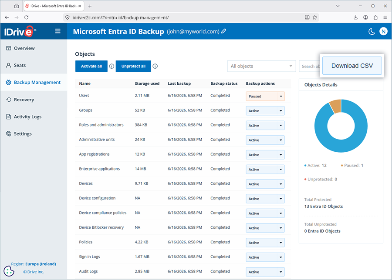Click the IDrive logo
Image resolution: width=392 pixels, height=280 pixels.
click(20, 31)
